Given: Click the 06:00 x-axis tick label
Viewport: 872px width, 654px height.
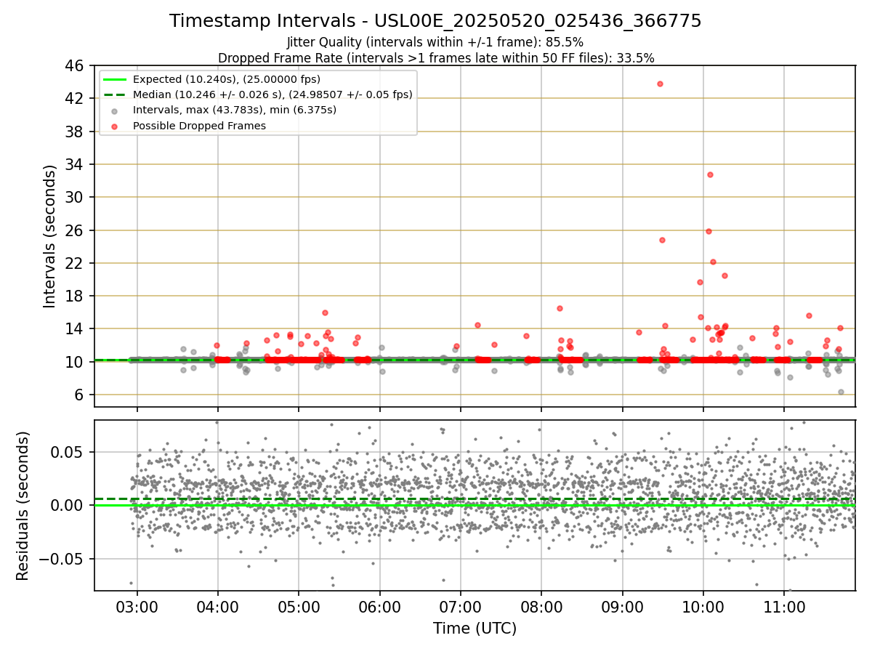Looking at the screenshot, I should pos(379,606).
